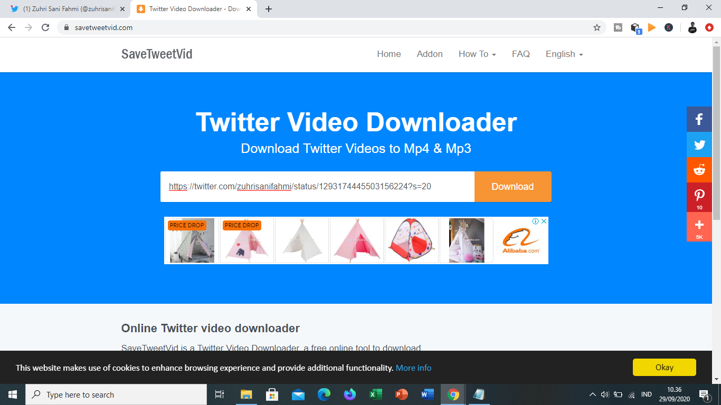Image resolution: width=721 pixels, height=405 pixels.
Task: Click the Windows search box
Action: pyautogui.click(x=116, y=394)
